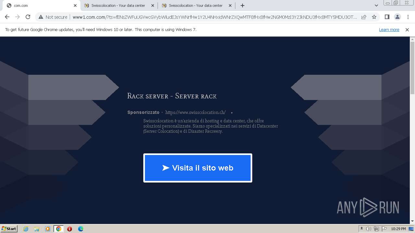Show hidden system tray icons
415x233 pixels.
point(362,229)
